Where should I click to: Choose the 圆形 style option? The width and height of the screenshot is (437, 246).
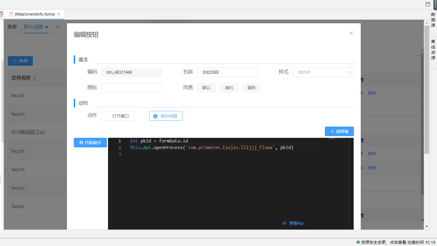[251, 88]
